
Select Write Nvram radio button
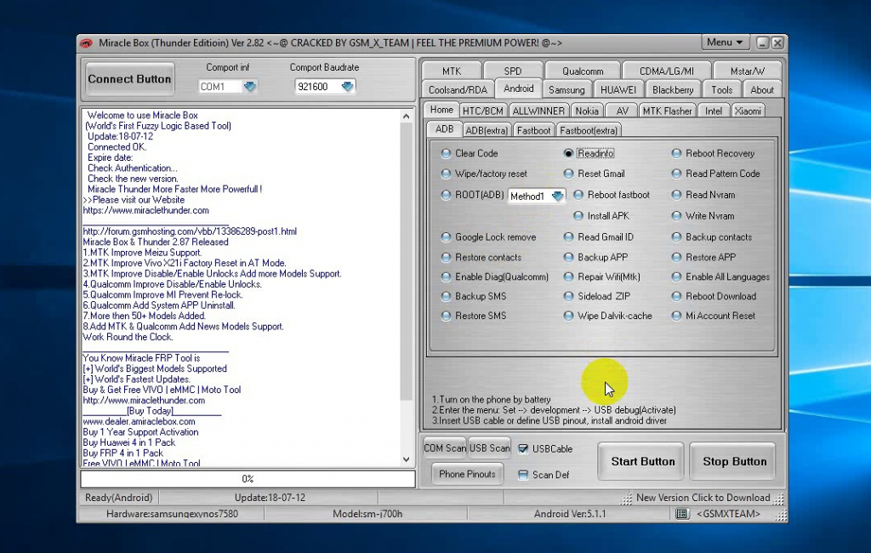[x=676, y=215]
